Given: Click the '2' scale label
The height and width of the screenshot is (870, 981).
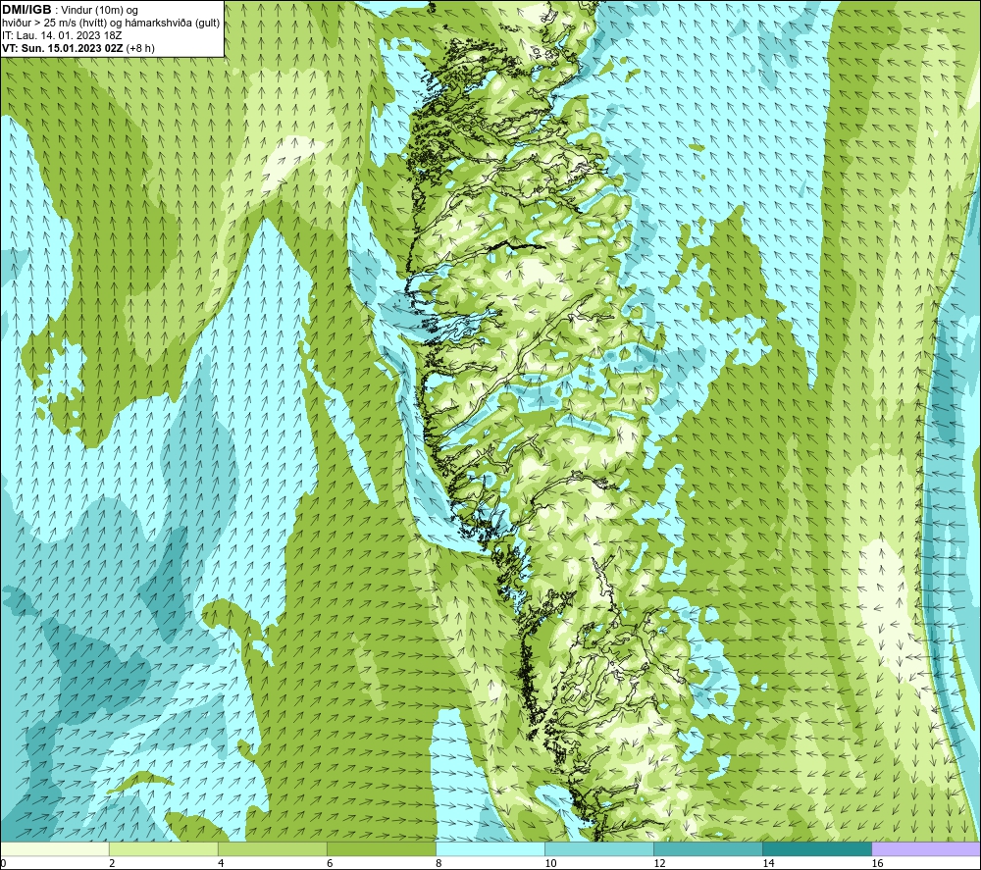Looking at the screenshot, I should click(x=112, y=863).
